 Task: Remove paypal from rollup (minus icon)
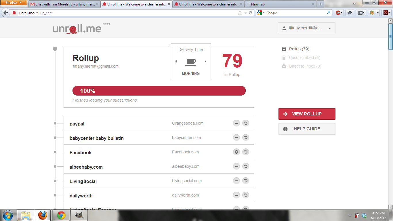click(x=236, y=123)
